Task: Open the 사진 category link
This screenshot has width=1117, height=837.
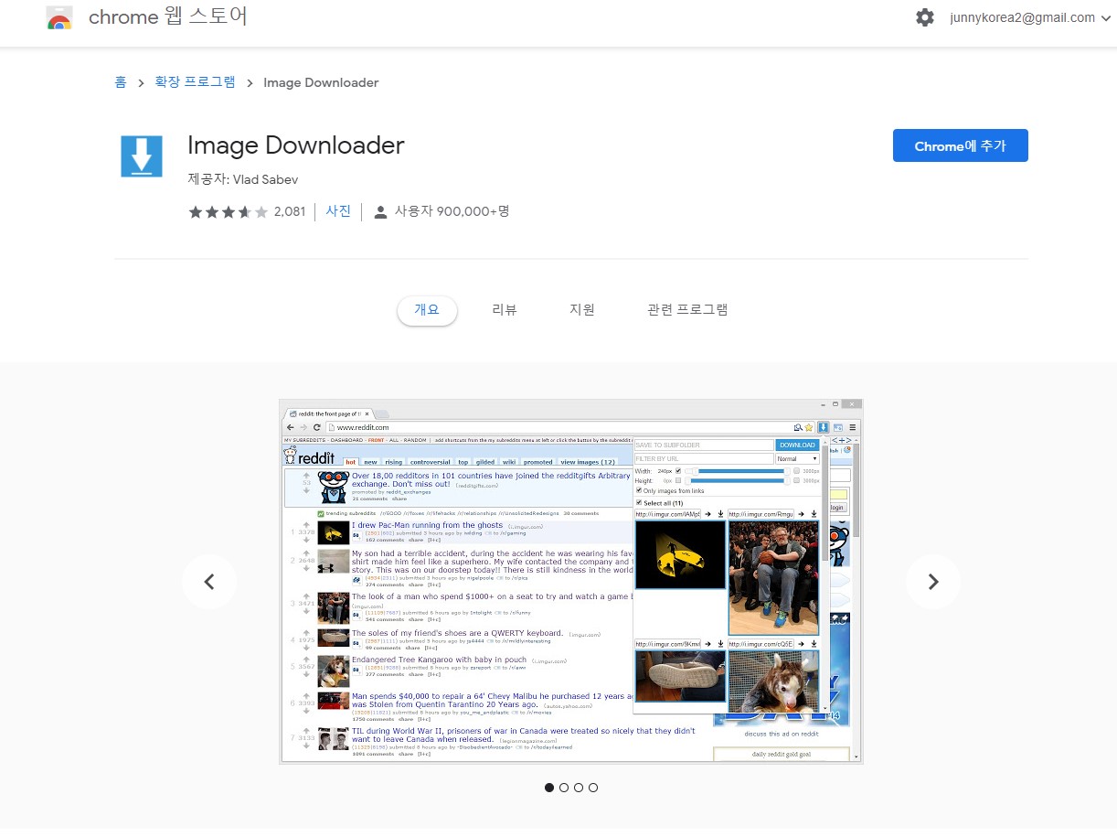Action: [x=338, y=211]
